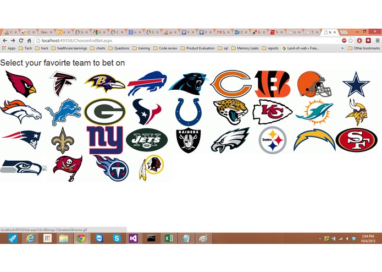Reload the page with the refresh button

click(x=21, y=41)
